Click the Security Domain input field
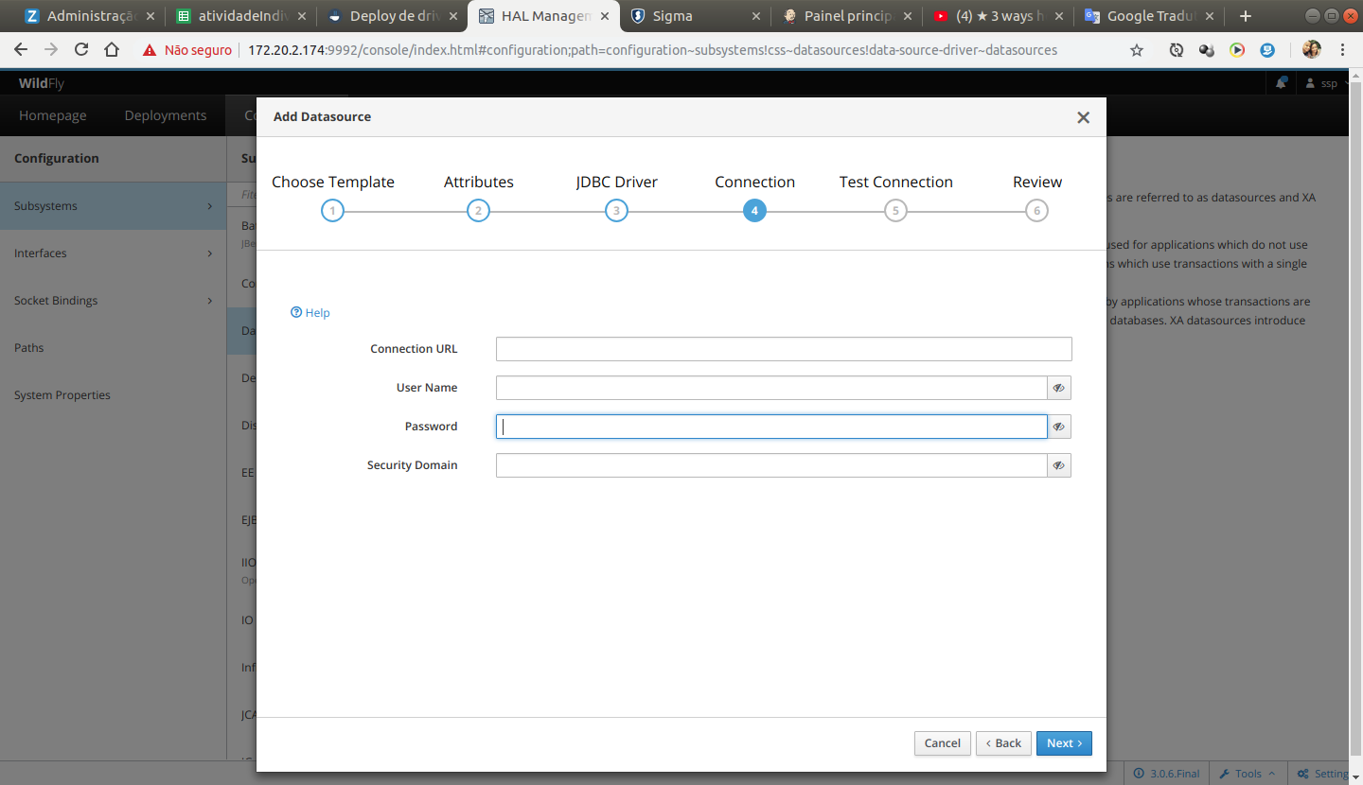 tap(771, 465)
